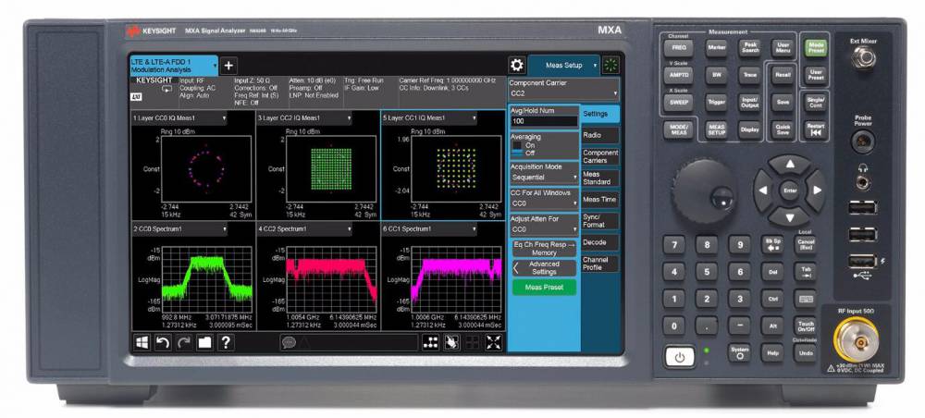Image resolution: width=925 pixels, height=418 pixels.
Task: Tap the redo arrow in the bottom toolbar
Action: tap(184, 342)
